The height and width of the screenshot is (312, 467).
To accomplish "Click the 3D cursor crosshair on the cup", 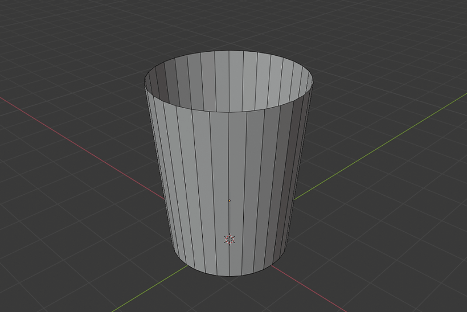I will tap(229, 239).
